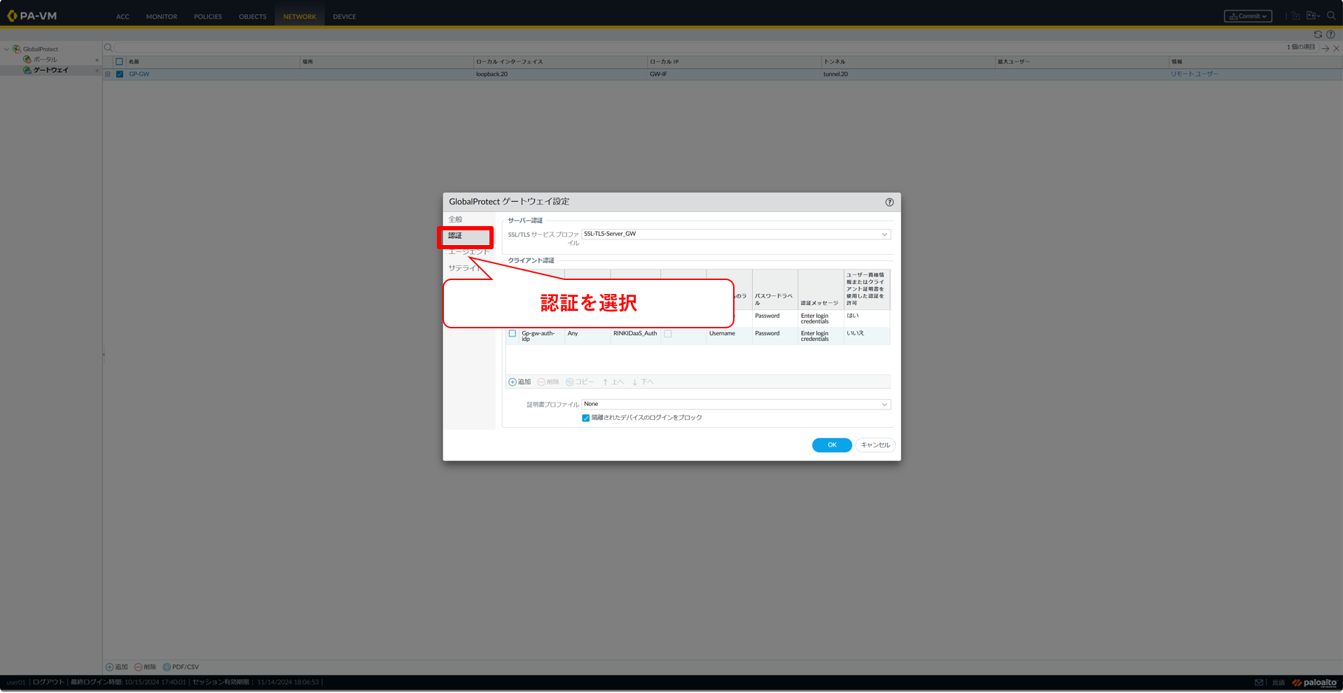Click the global search magnifier icon
1343x693 pixels.
(x=1331, y=16)
